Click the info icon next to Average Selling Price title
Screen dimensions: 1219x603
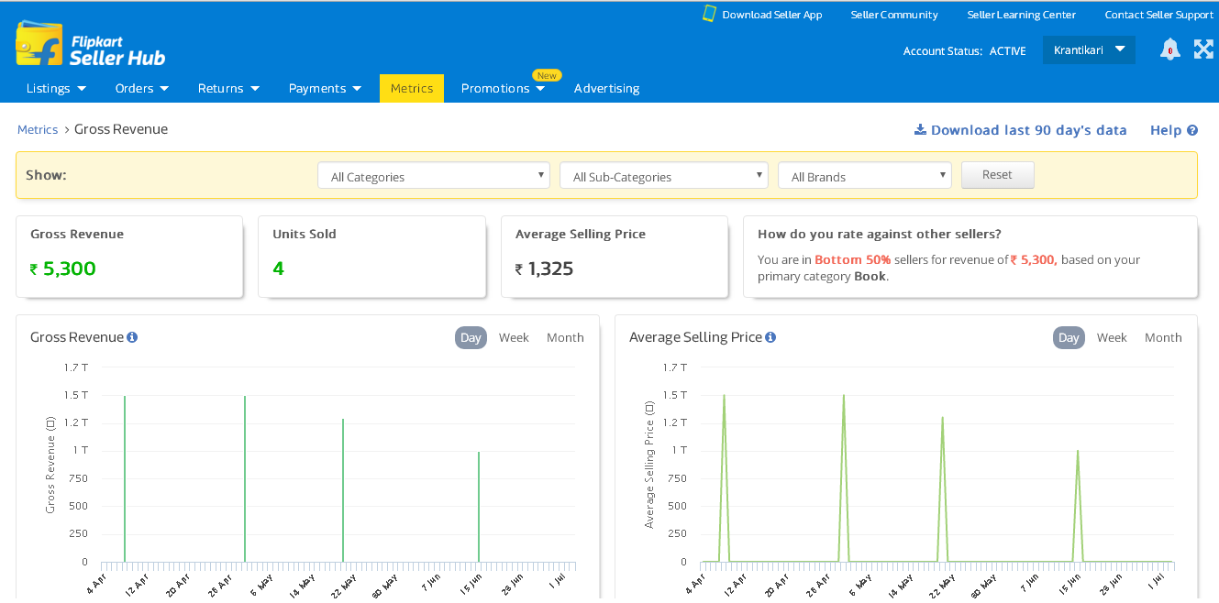point(770,337)
